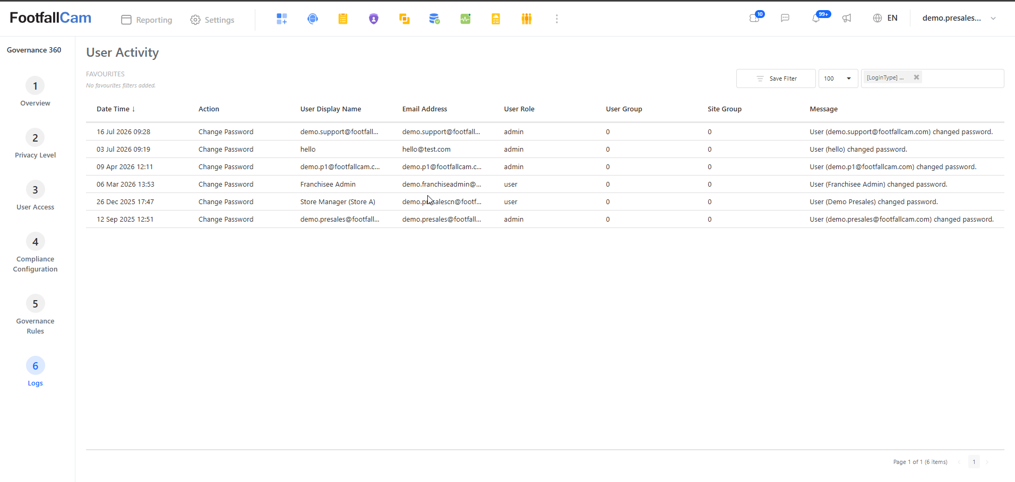This screenshot has width=1015, height=482.
Task: Sort by User Role column header
Action: 519,109
